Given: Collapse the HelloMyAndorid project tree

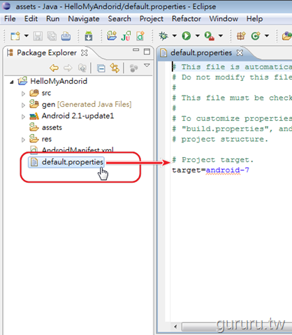Looking at the screenshot, I should [x=12, y=82].
